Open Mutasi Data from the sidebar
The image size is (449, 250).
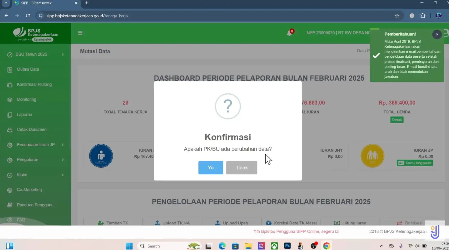point(27,69)
